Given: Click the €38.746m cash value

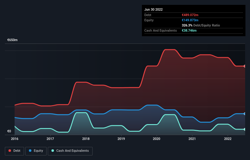Looking at the screenshot, I should coord(189,30).
